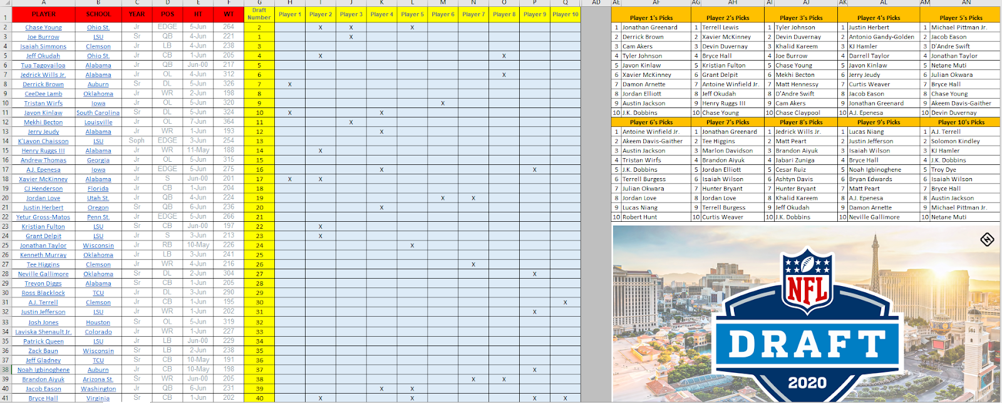The height and width of the screenshot is (403, 1002).
Task: Select Soph year cell for K'Lavon Chaisson
Action: point(137,141)
